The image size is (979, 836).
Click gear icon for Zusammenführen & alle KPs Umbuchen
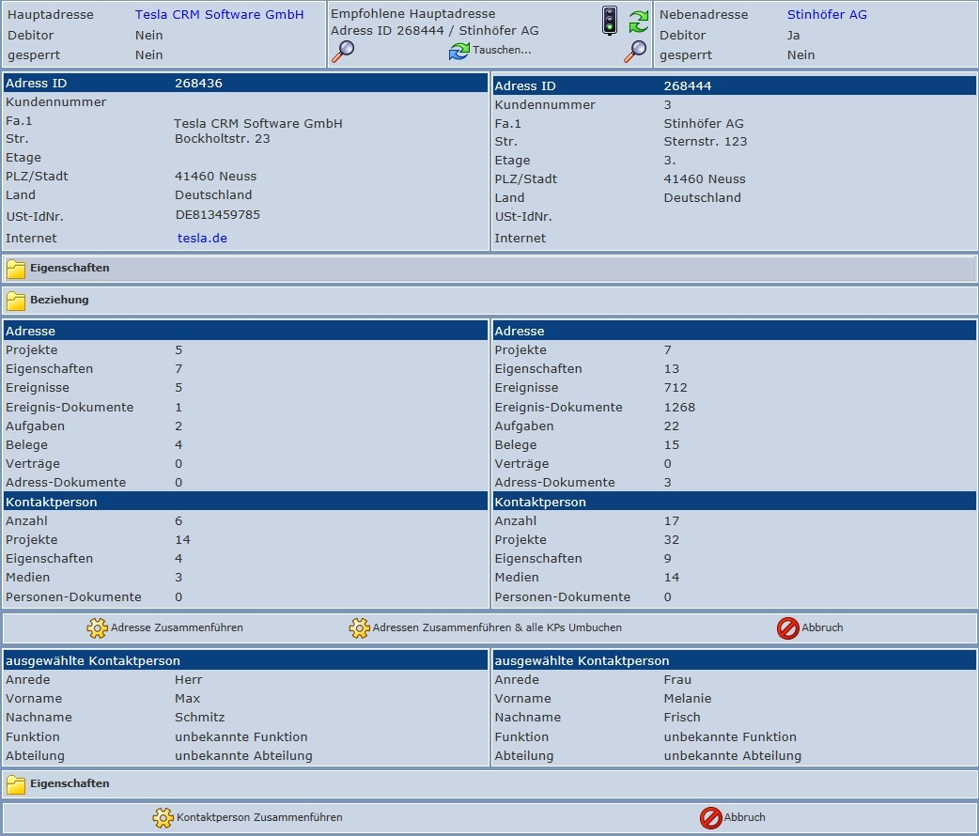359,628
